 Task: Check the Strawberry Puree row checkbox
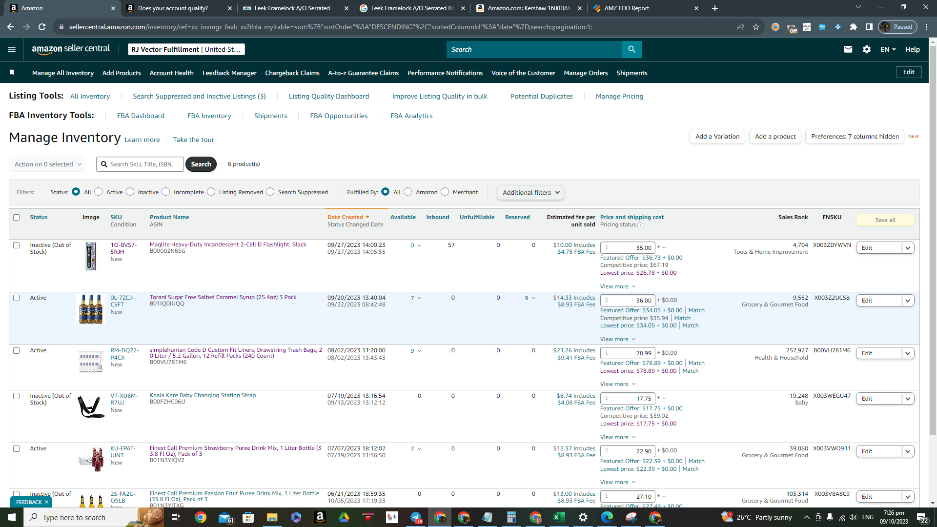click(17, 448)
